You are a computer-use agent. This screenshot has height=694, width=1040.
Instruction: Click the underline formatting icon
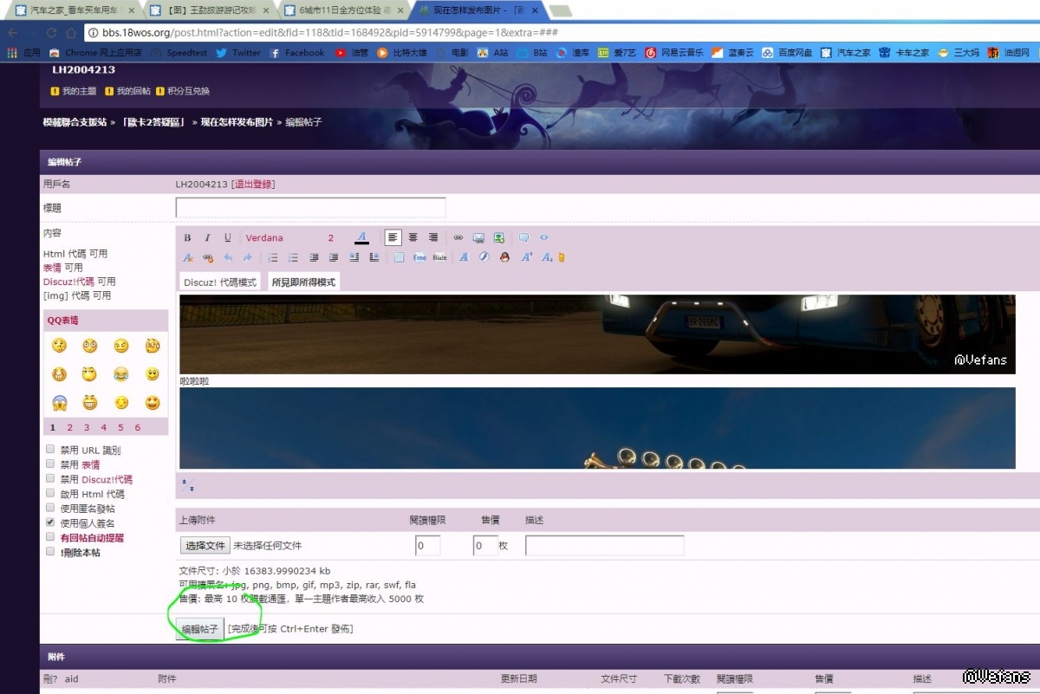coord(228,238)
